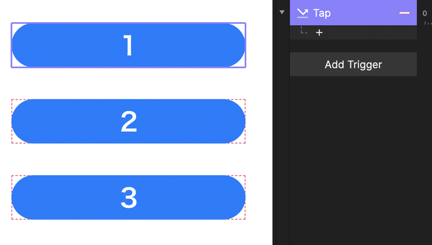Click the numeral 3 text on canvas
Image resolution: width=432 pixels, height=245 pixels.
(129, 198)
